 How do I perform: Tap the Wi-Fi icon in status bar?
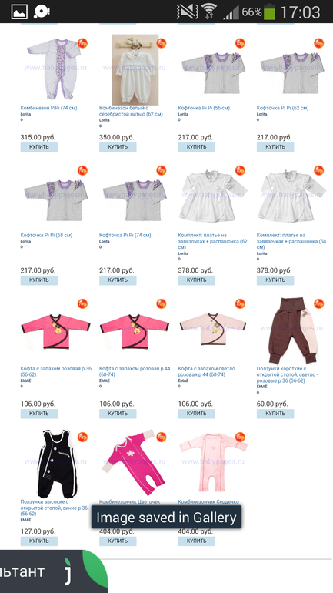click(208, 12)
